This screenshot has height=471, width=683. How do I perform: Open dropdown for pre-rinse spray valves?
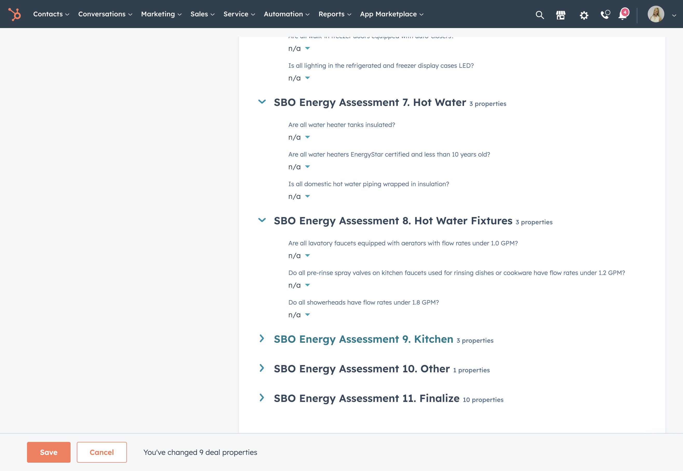click(x=299, y=285)
